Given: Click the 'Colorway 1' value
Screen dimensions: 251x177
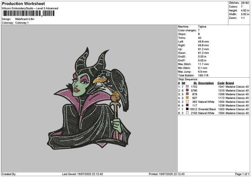Looking at the screenshot, I should click(22, 23).
